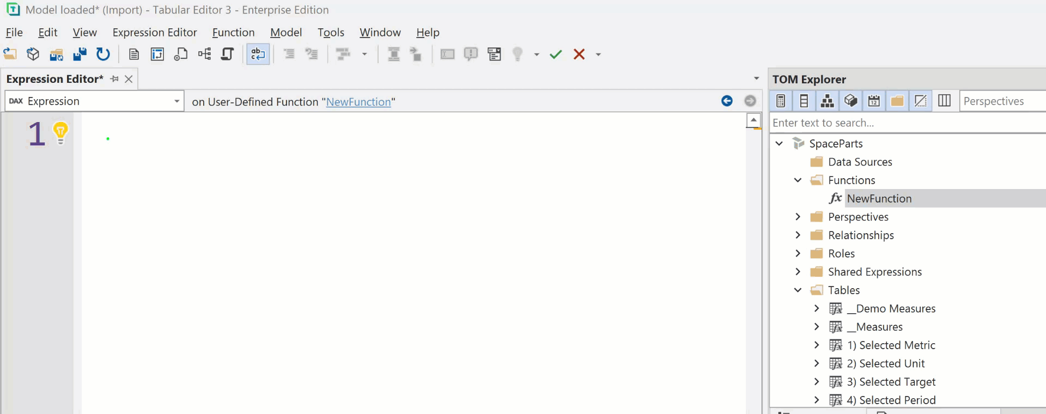Click the debug/step arrow toolbar icon
1046x414 pixels.
[416, 54]
